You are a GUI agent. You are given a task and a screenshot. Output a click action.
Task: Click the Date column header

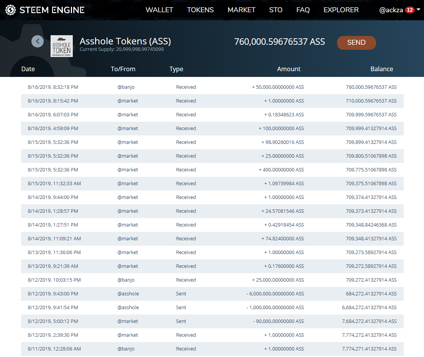tap(28, 69)
